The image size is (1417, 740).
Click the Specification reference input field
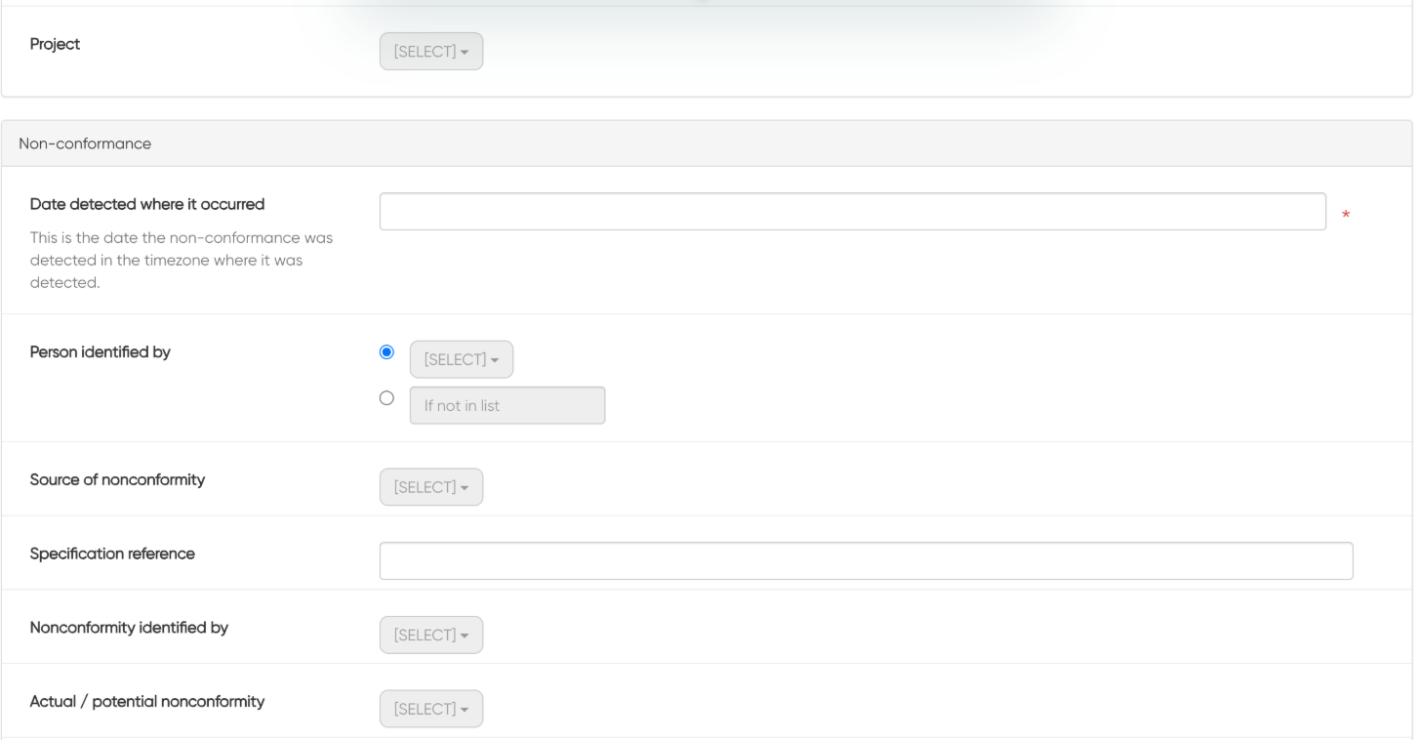click(867, 561)
